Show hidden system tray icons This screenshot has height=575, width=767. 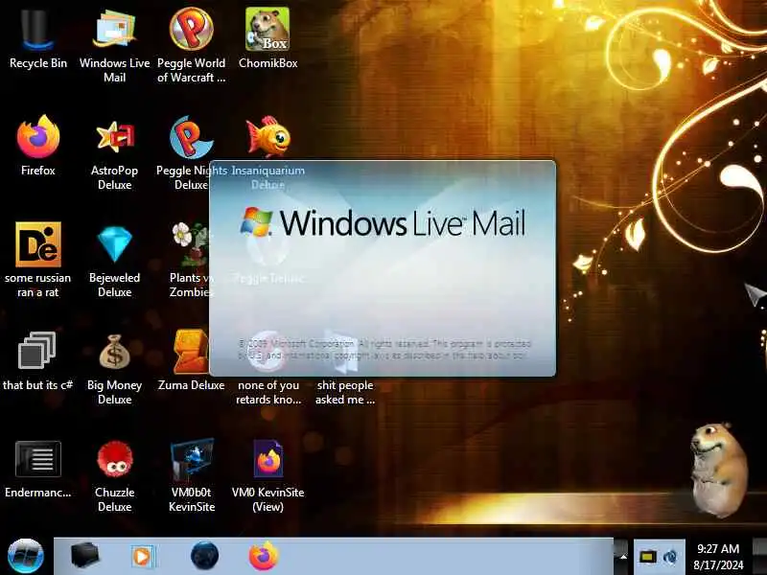pyautogui.click(x=622, y=557)
